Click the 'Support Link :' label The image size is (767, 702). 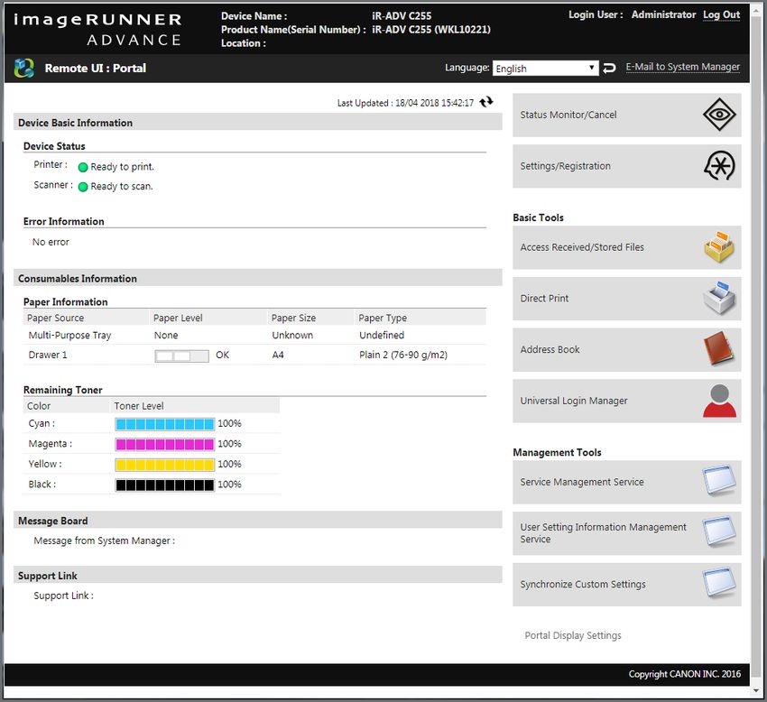tap(63, 596)
